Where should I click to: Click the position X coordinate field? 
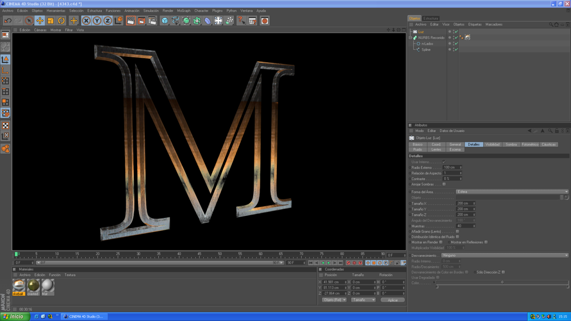[335, 282]
